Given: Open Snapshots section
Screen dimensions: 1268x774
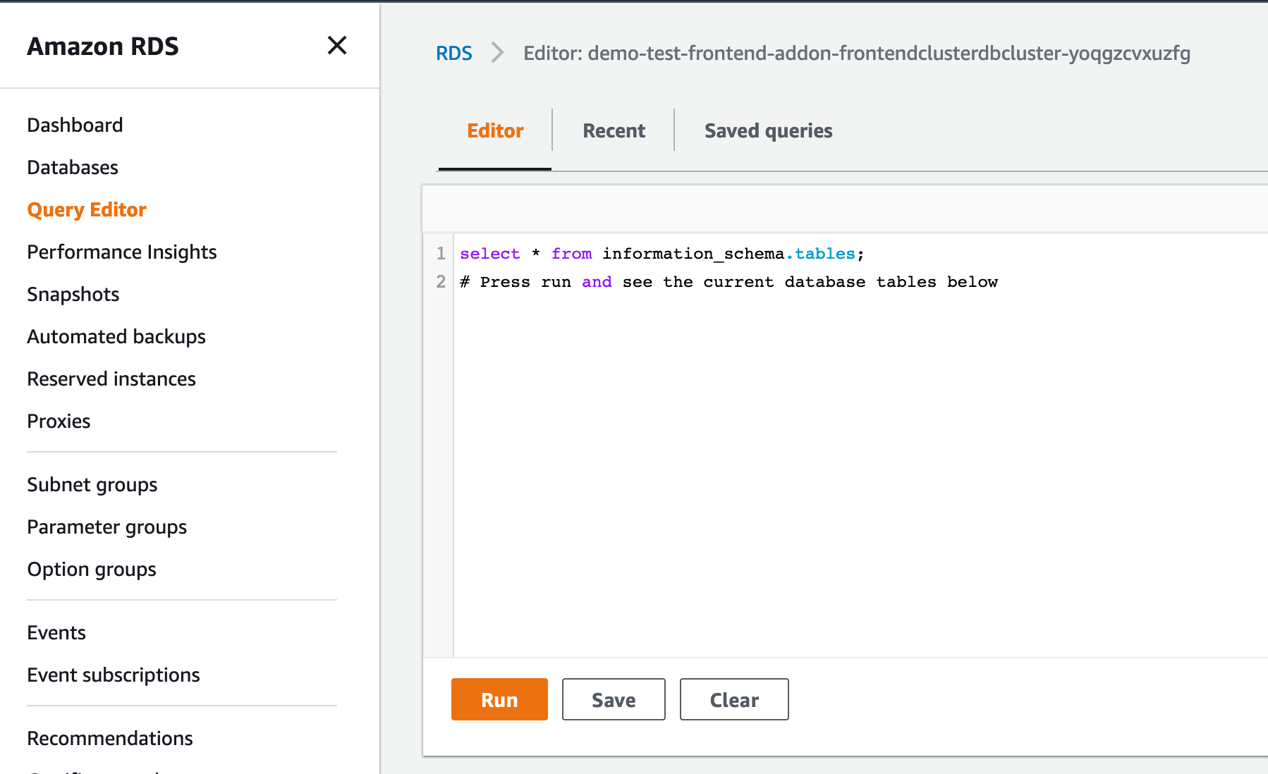Looking at the screenshot, I should point(73,294).
